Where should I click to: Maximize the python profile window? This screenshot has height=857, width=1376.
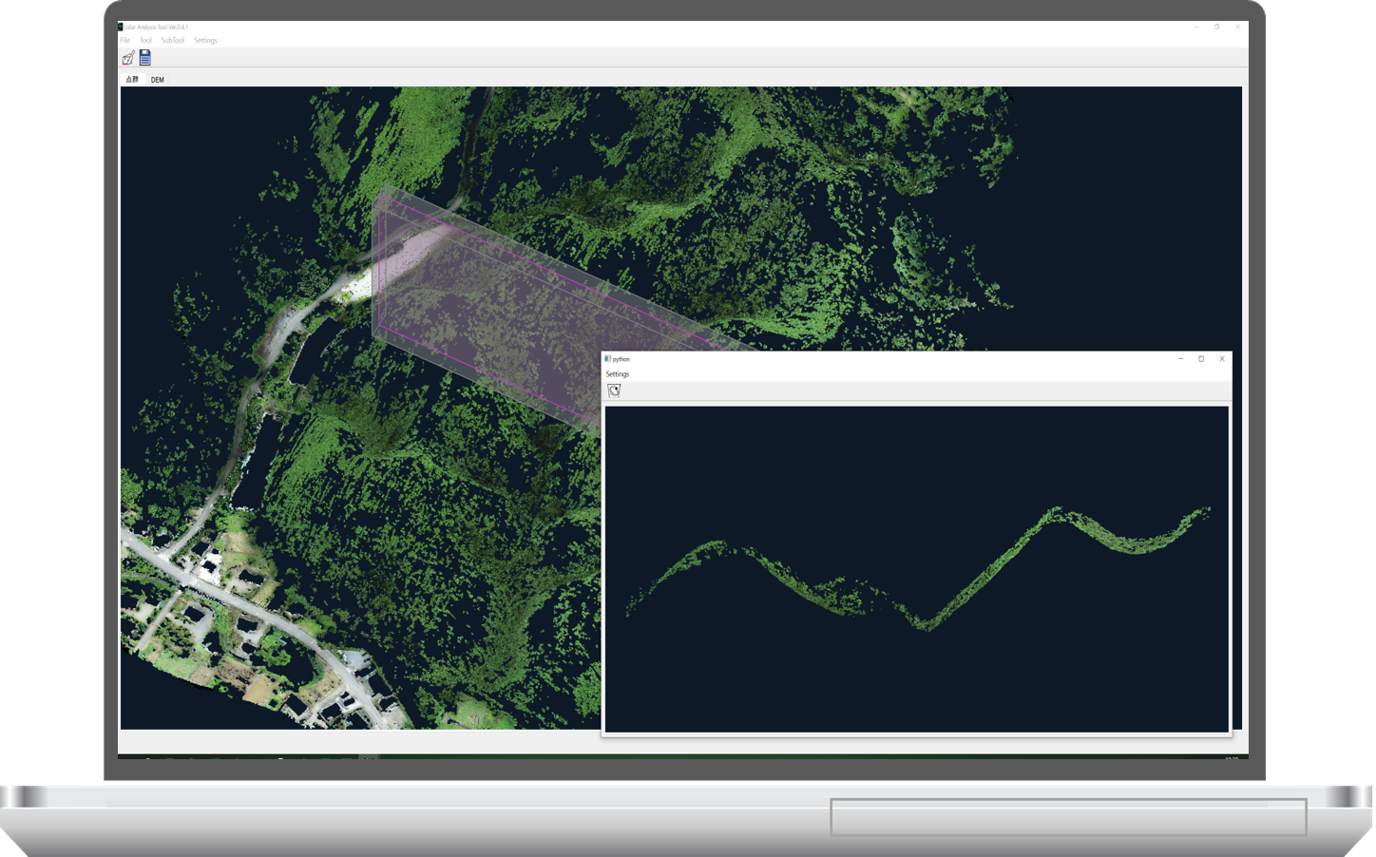tap(1201, 359)
